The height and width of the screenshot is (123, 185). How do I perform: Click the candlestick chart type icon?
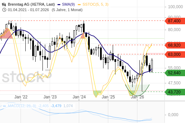coord(4,4)
